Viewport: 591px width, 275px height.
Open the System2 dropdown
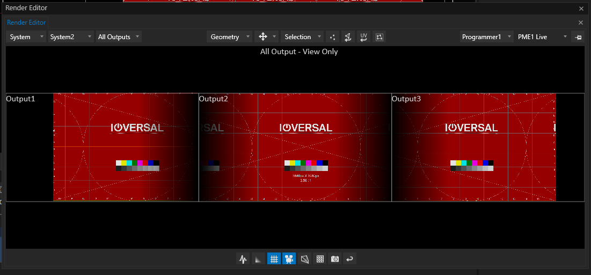click(70, 37)
